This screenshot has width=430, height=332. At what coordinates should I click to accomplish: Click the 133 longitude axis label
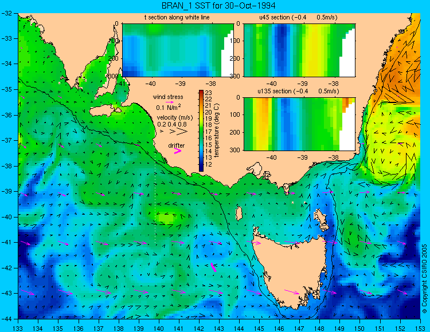coord(18,328)
